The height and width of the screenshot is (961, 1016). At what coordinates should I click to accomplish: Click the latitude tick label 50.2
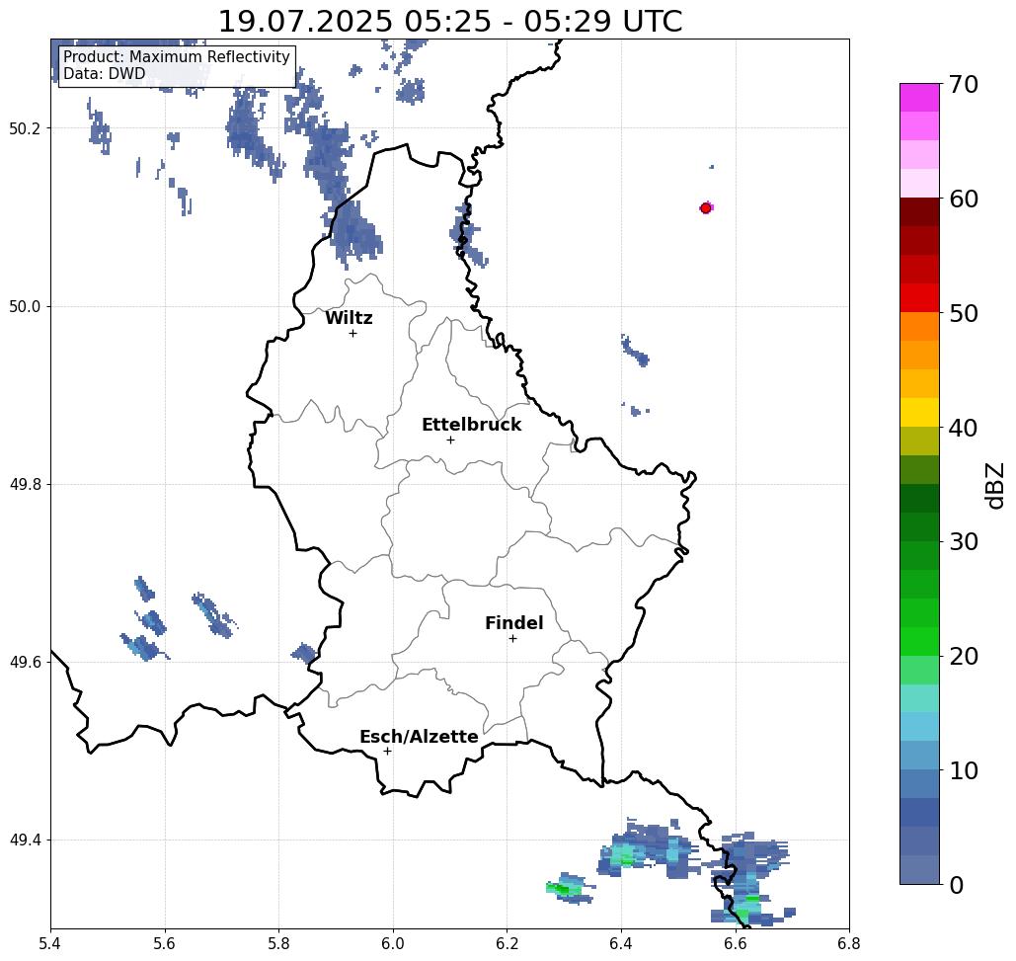point(25,128)
